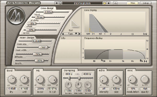Click the quality knob
Image resolution: width=157 pixels, height=97 pixels.
pos(145,80)
